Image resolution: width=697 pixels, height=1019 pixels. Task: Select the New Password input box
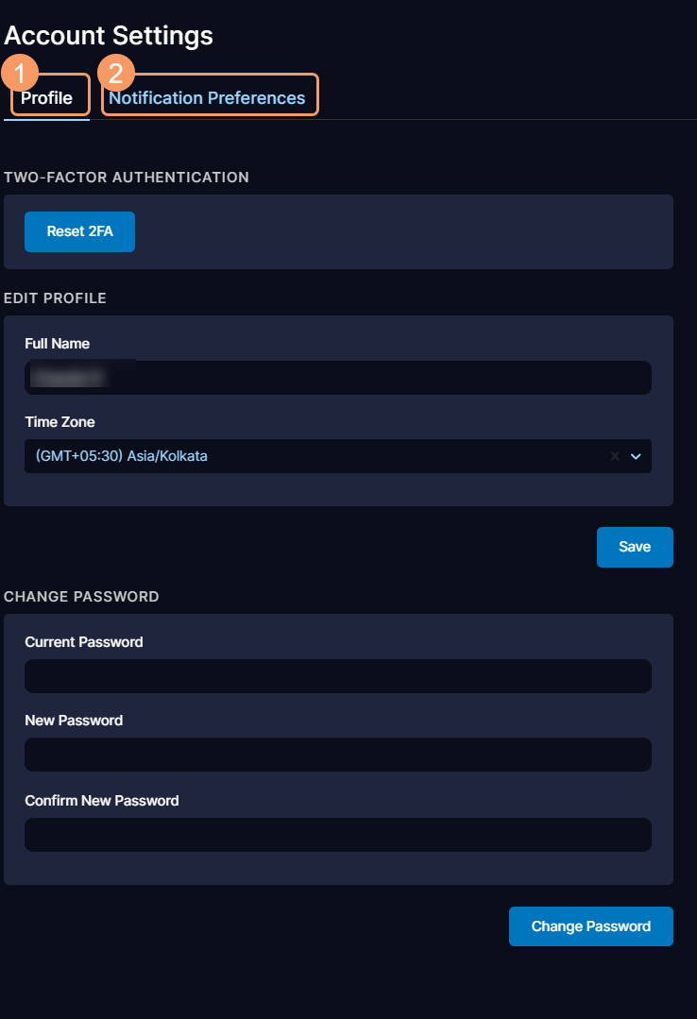click(337, 755)
